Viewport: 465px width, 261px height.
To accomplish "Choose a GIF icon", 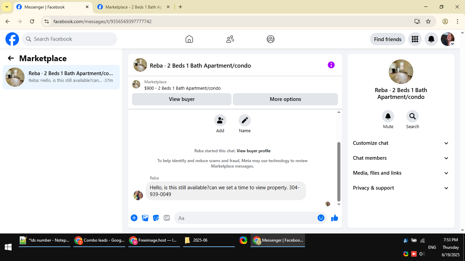I will pos(166,218).
